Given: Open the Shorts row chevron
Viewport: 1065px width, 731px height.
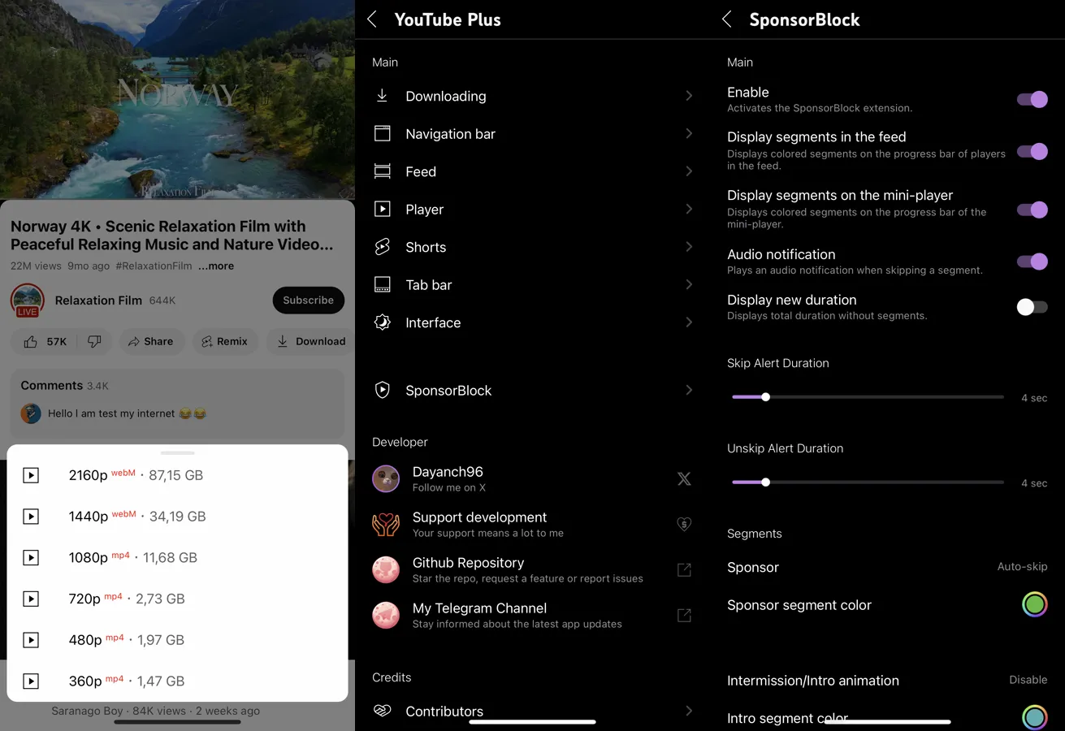Looking at the screenshot, I should point(689,247).
